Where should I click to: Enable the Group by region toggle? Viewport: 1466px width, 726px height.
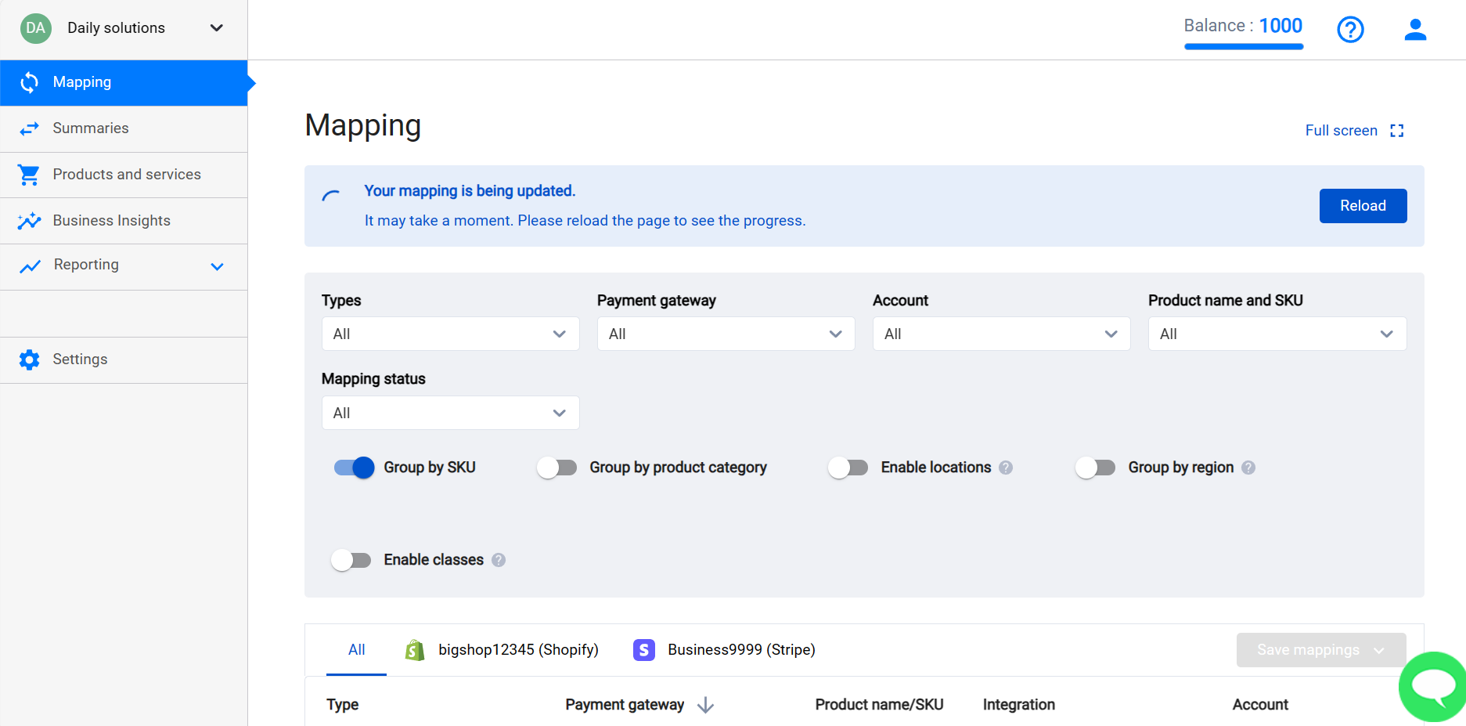(x=1095, y=467)
